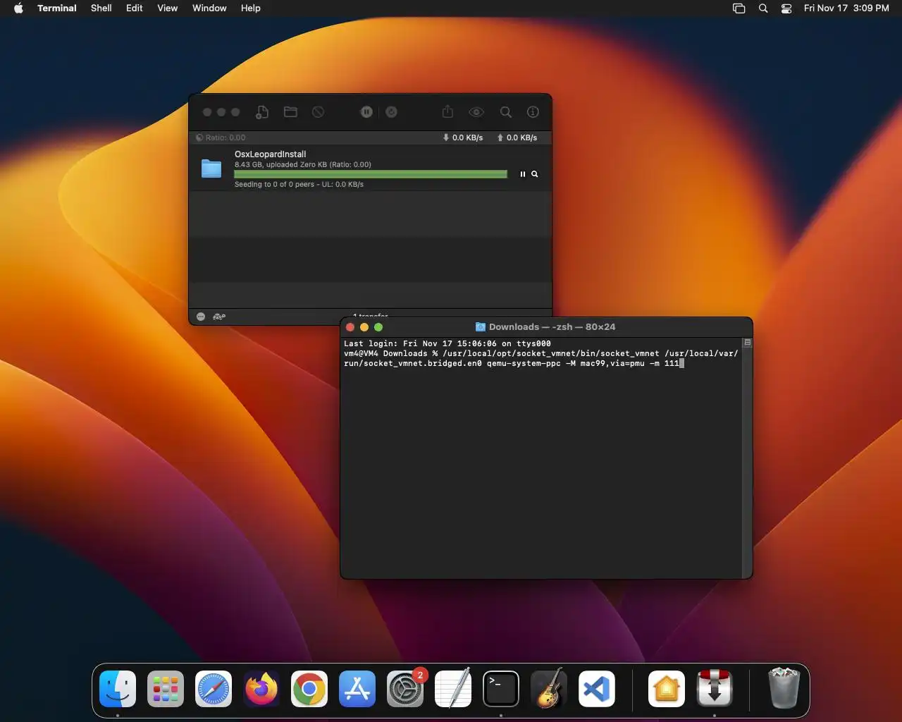Open System Settings from the Dock
Screen dimensions: 902x722
coord(405,689)
